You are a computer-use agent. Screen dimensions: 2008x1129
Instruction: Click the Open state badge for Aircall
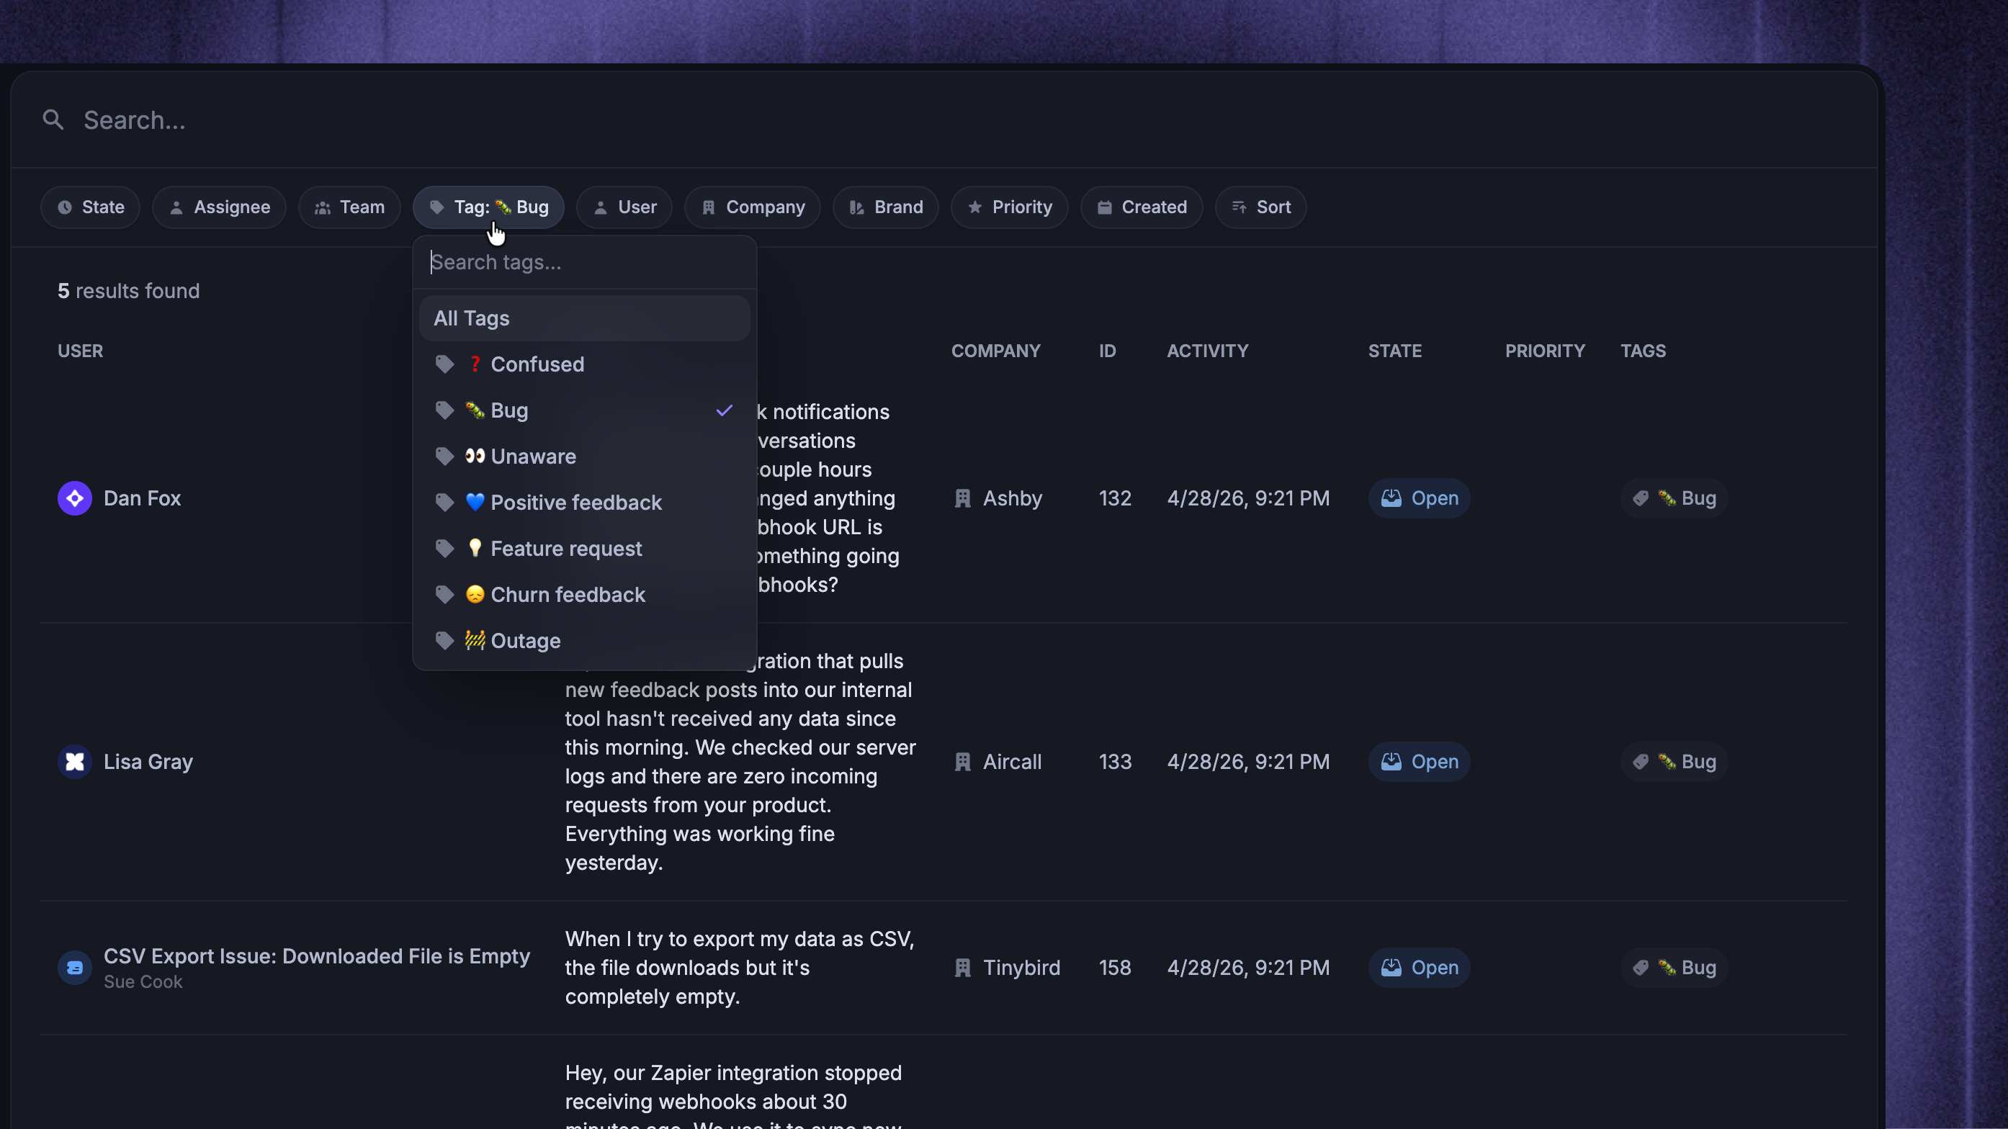click(1419, 762)
